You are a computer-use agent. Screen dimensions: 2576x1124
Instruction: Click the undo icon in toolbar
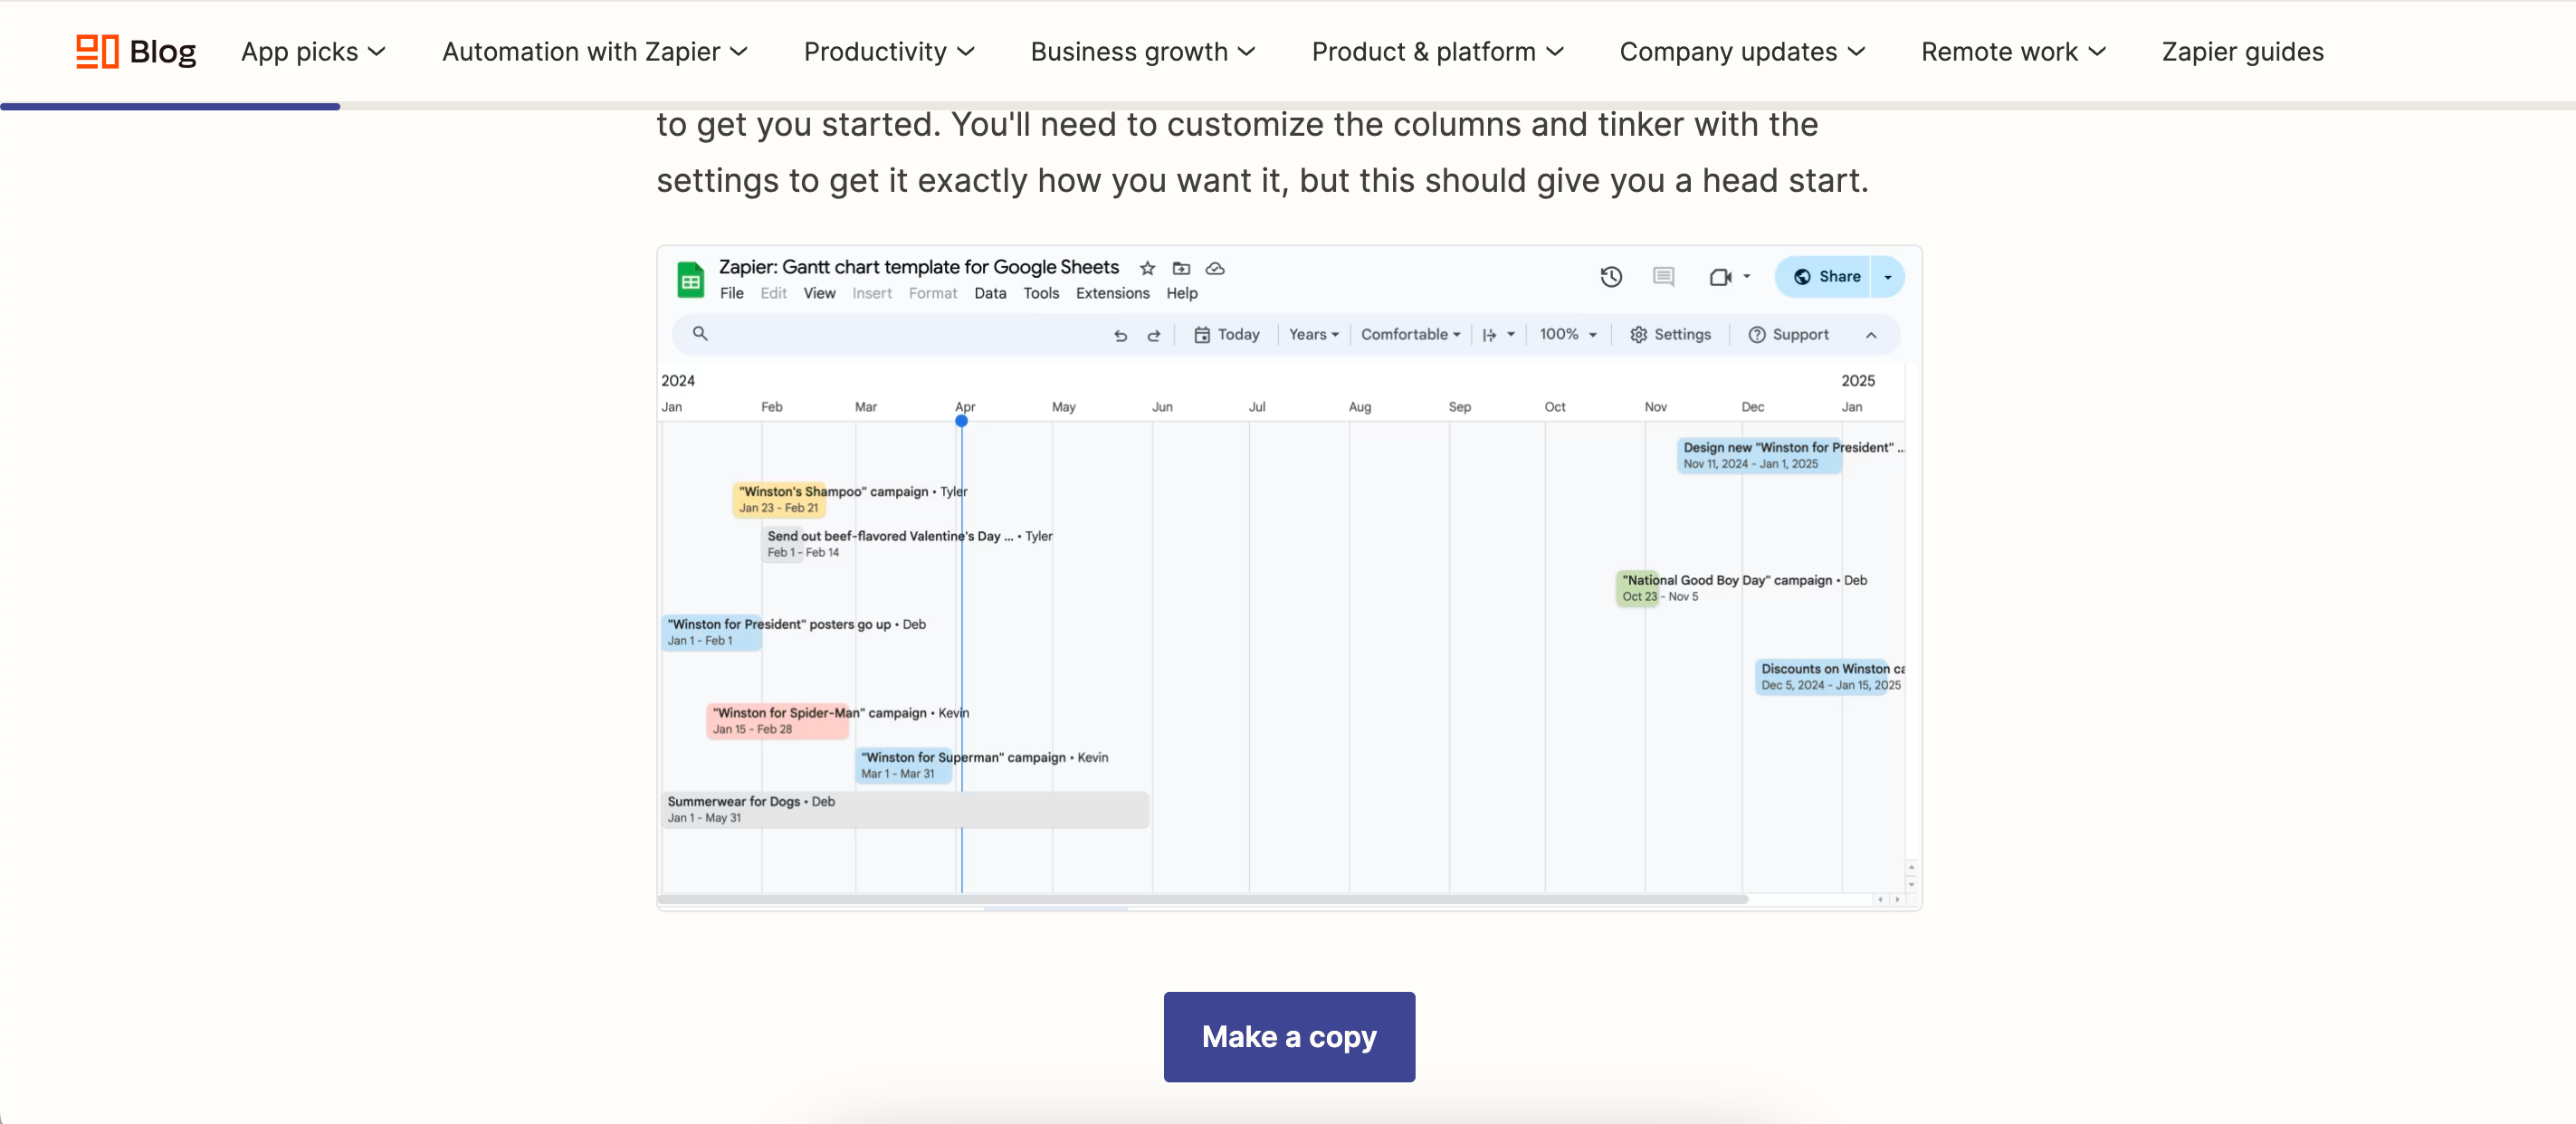point(1121,335)
